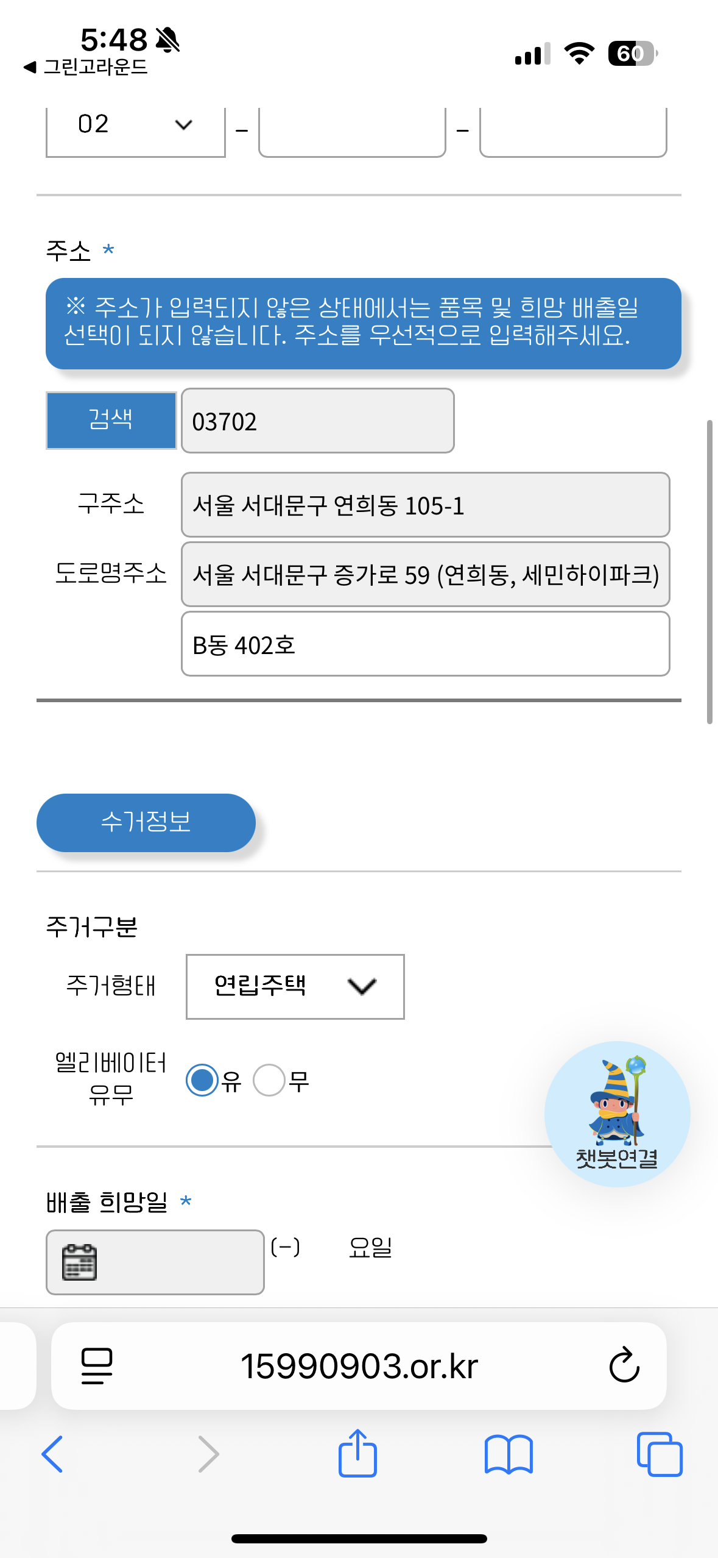Open the chatbot wizard assistant
This screenshot has width=718, height=1558.
pyautogui.click(x=616, y=1113)
